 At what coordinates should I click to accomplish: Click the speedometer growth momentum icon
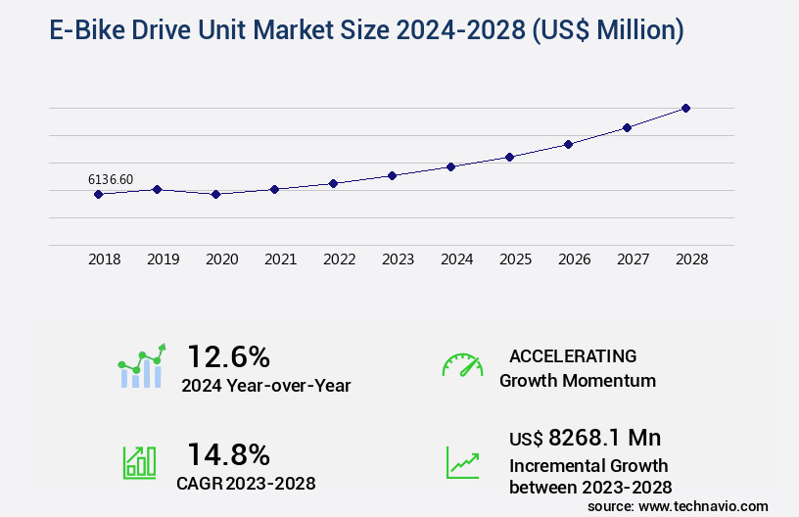[462, 366]
